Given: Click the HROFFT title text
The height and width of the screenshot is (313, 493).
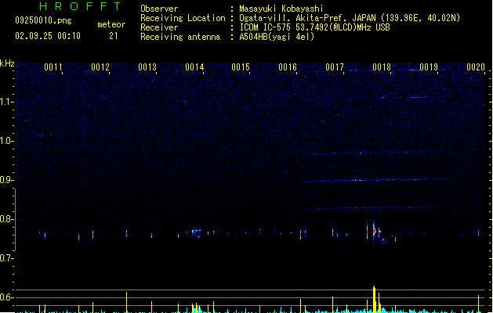Looking at the screenshot, I should [80, 6].
